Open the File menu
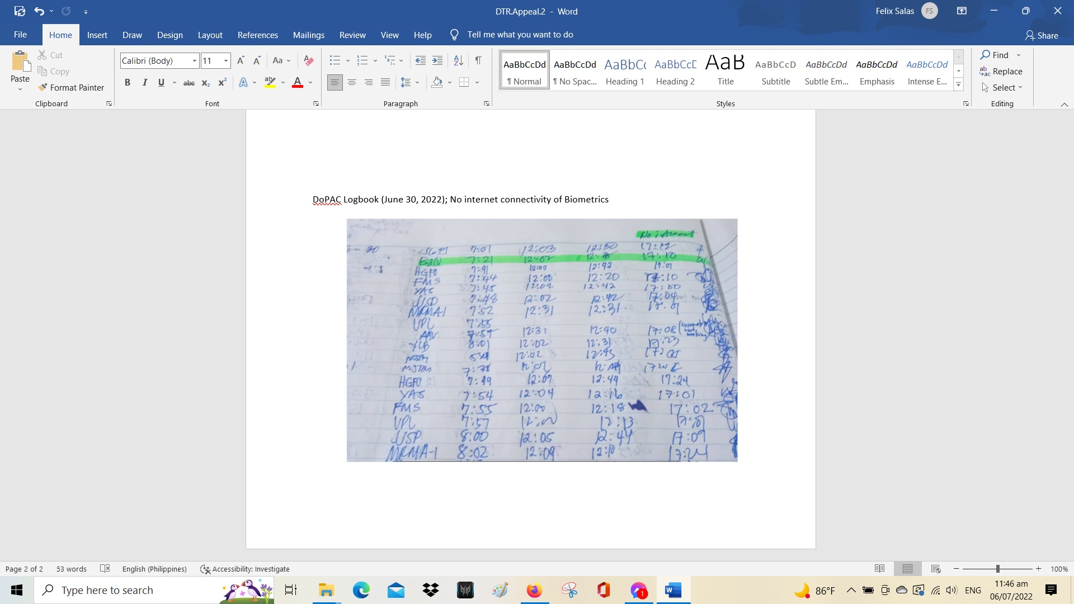The image size is (1074, 604). pos(20,35)
